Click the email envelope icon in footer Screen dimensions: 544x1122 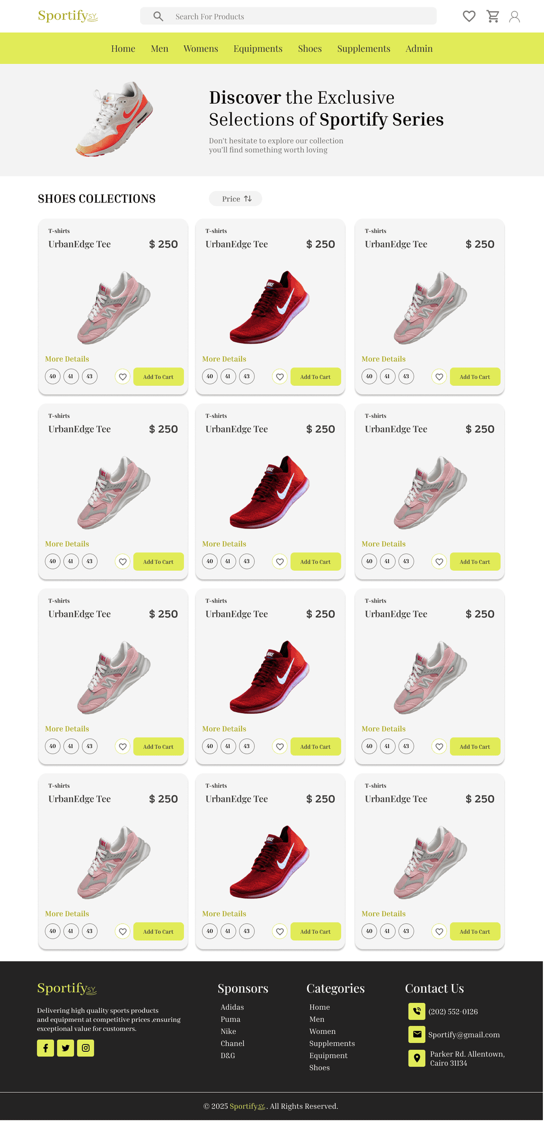tap(417, 1034)
